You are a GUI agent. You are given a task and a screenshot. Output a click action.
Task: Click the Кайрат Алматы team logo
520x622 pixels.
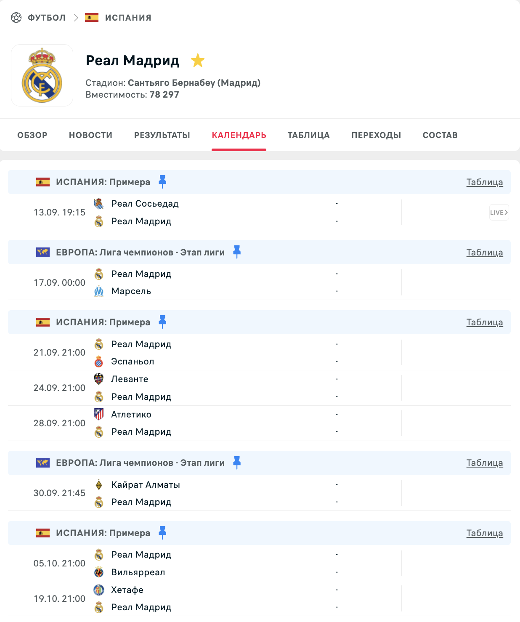tap(99, 485)
